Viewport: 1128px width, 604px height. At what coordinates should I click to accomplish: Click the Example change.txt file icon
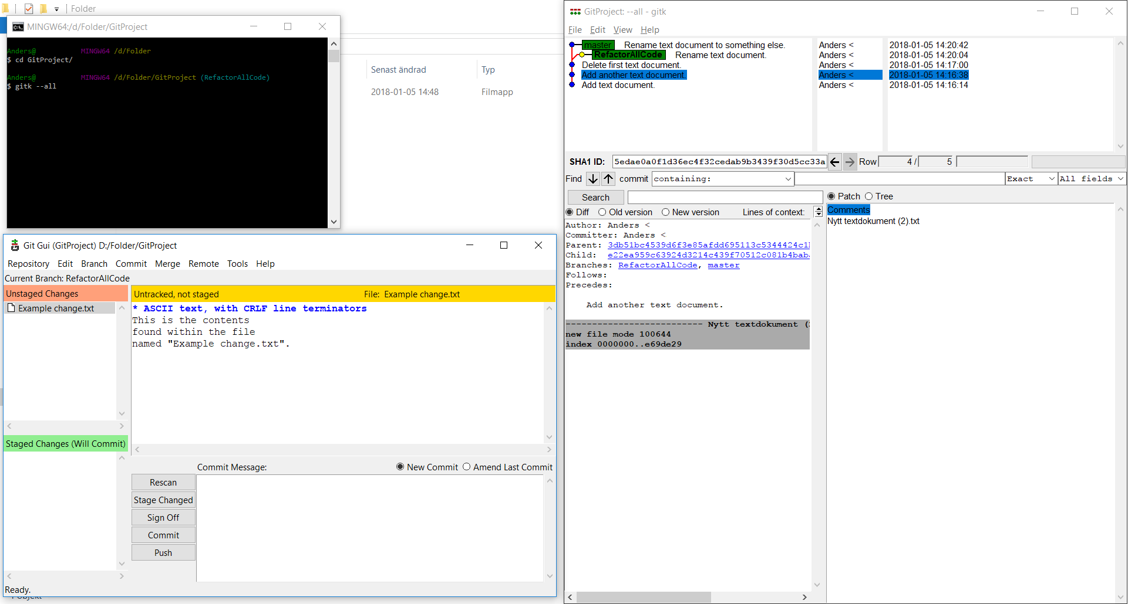(11, 308)
